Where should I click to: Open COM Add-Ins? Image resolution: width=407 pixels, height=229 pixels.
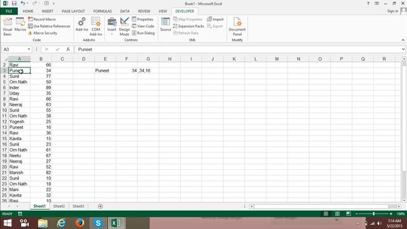(x=96, y=27)
